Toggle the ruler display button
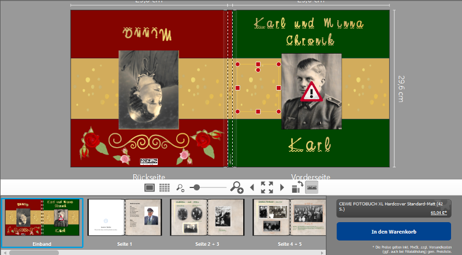Viewport: 462px width, 255px height. click(312, 187)
